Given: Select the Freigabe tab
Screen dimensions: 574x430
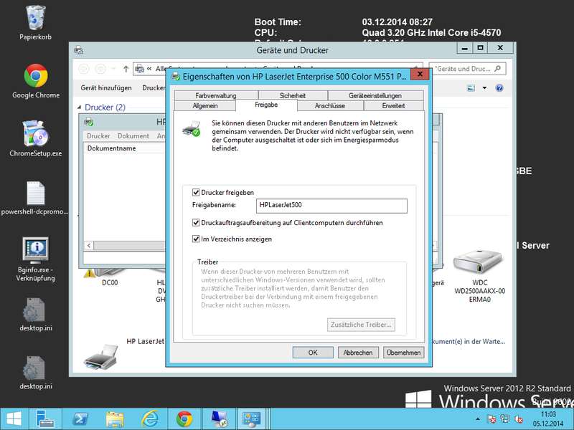Looking at the screenshot, I should 266,105.
